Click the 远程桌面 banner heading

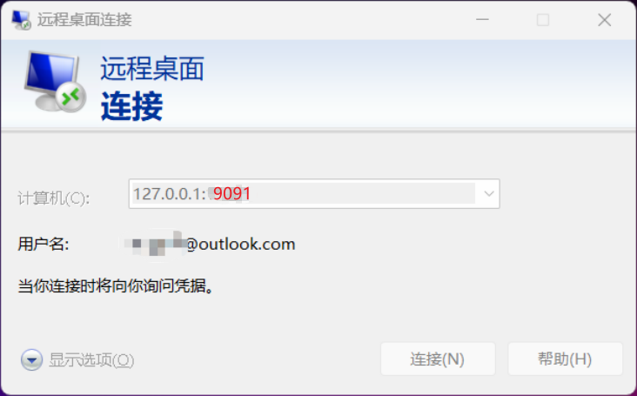pyautogui.click(x=152, y=68)
